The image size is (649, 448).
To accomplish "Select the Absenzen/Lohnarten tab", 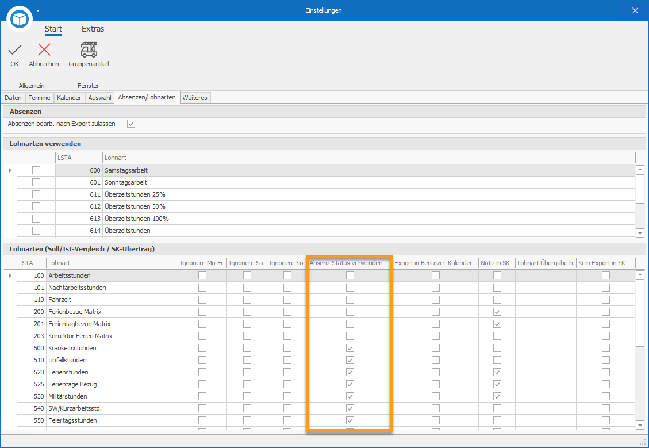I will (x=147, y=97).
